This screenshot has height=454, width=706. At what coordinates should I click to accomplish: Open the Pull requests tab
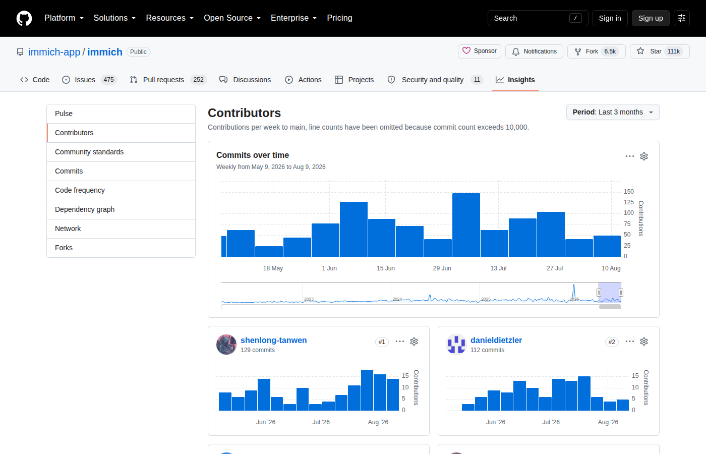click(x=168, y=80)
